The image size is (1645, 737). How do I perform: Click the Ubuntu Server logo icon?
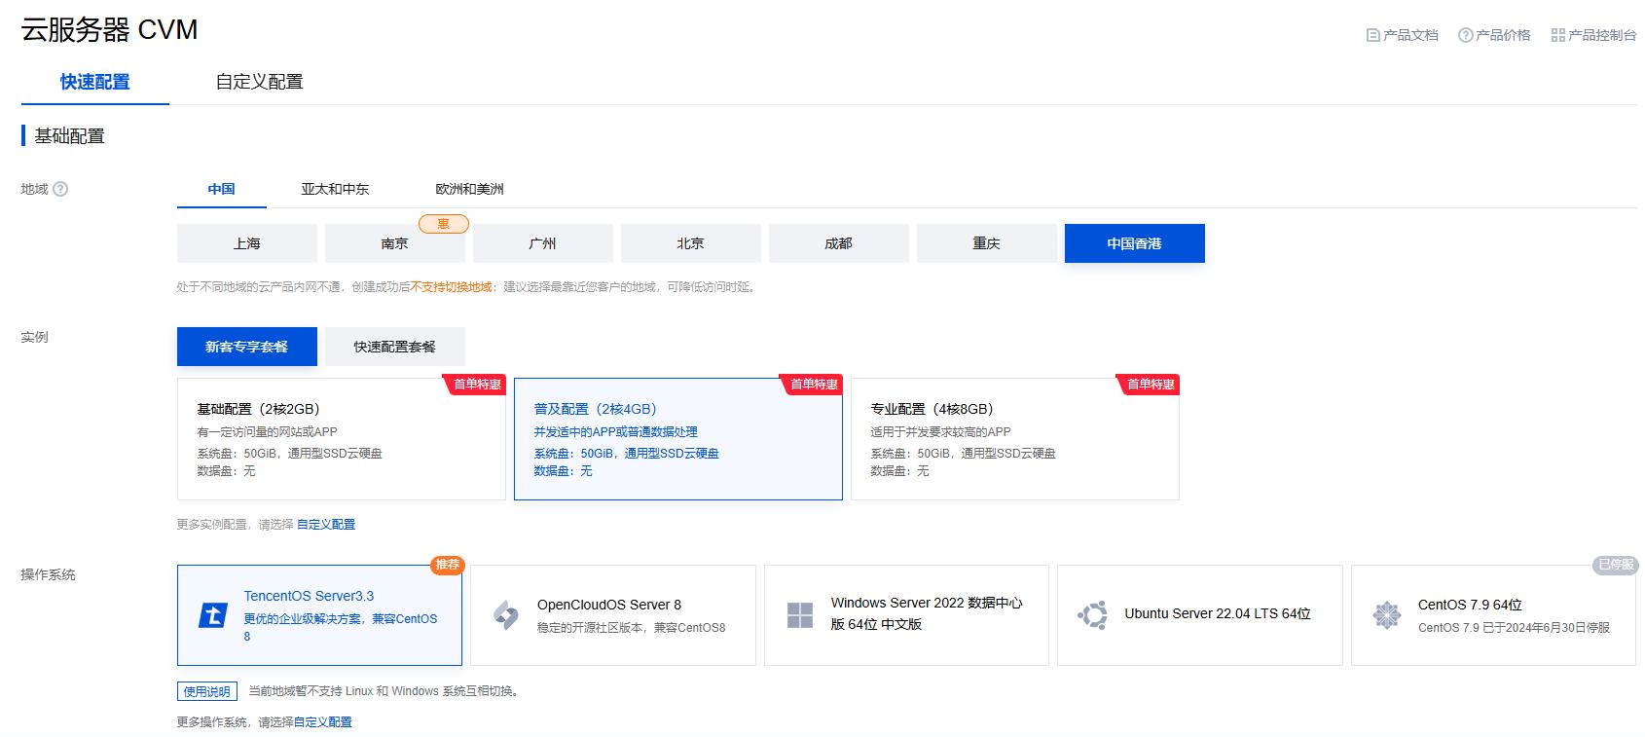click(x=1093, y=615)
